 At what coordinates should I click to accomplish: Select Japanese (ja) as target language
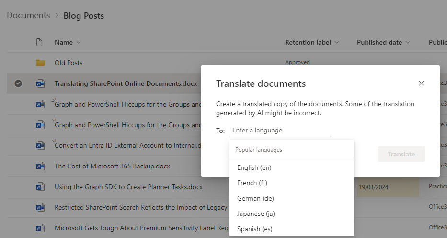tap(256, 214)
